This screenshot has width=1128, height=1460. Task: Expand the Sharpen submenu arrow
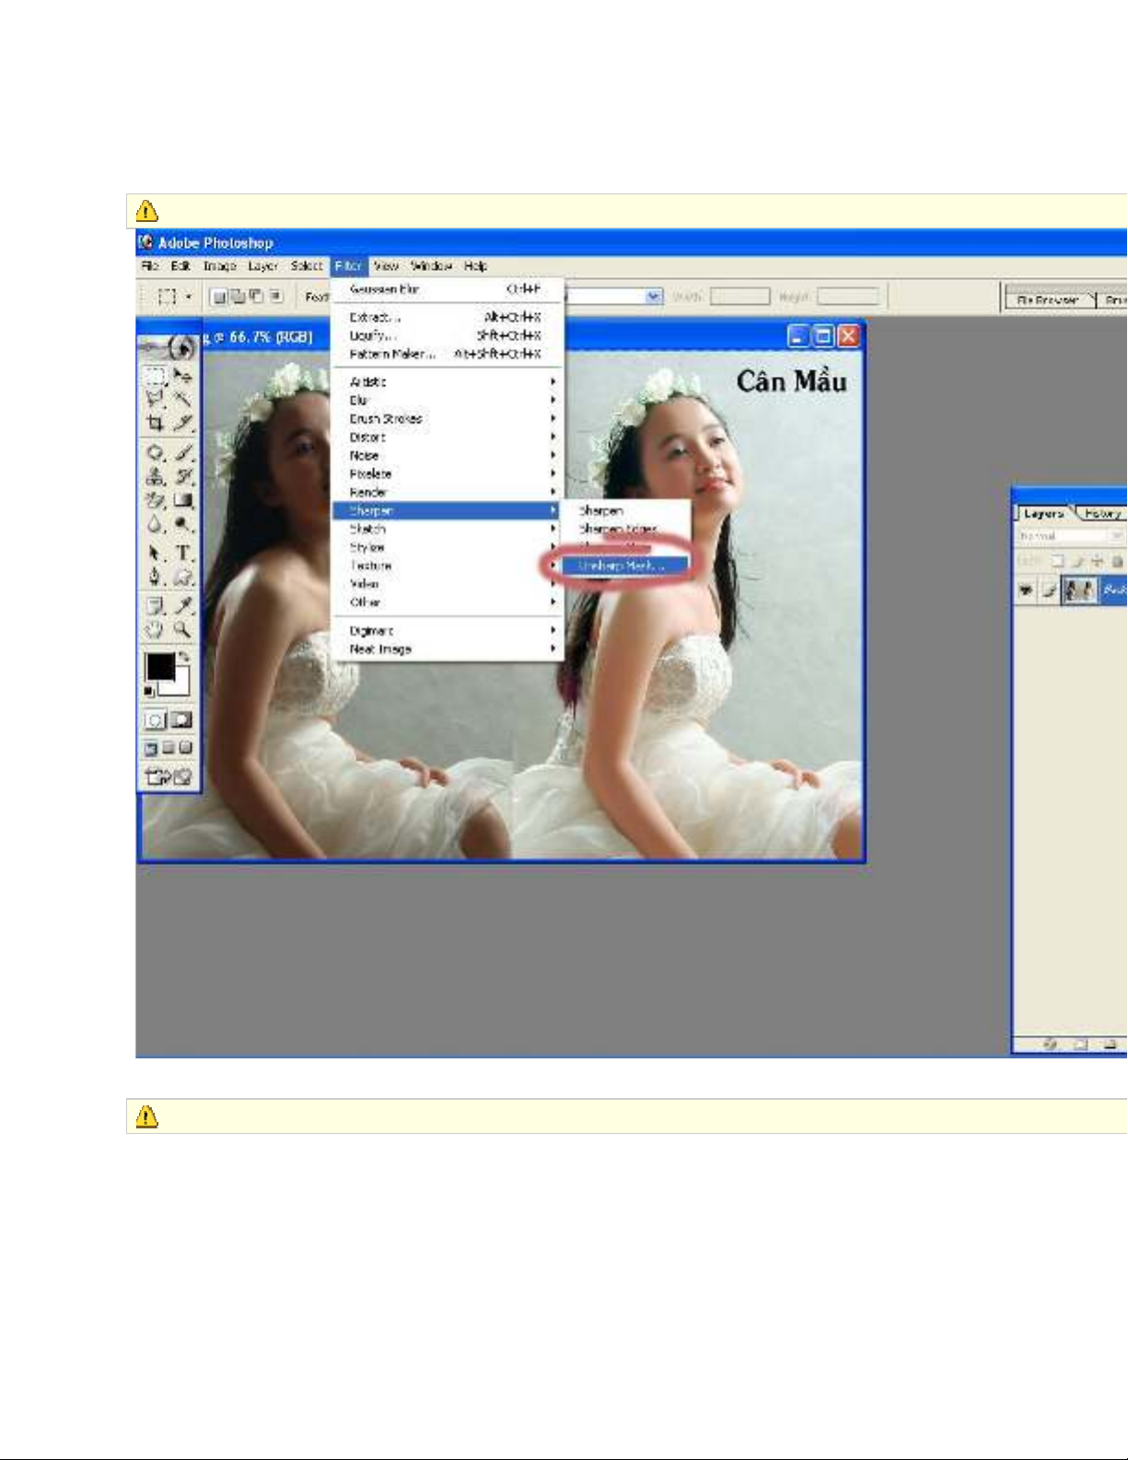point(553,510)
